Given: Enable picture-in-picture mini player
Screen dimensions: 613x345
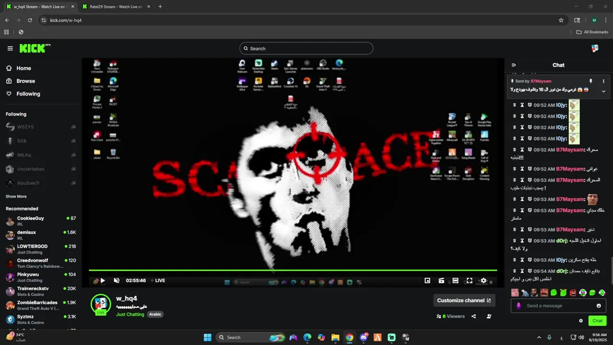Looking at the screenshot, I should pos(427,281).
